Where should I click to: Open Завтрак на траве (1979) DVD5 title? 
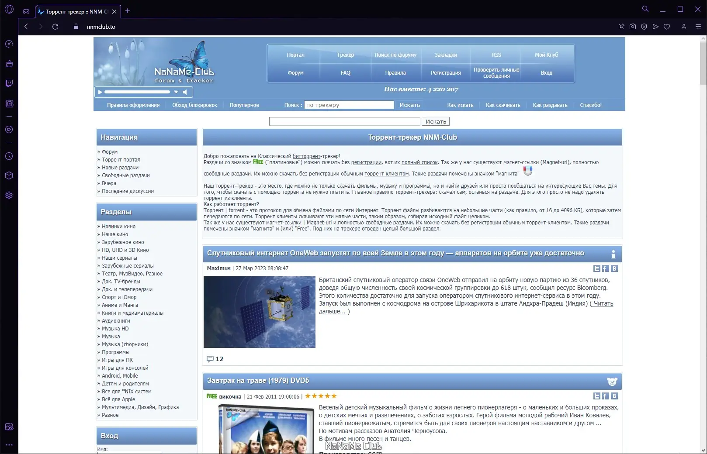(x=258, y=381)
